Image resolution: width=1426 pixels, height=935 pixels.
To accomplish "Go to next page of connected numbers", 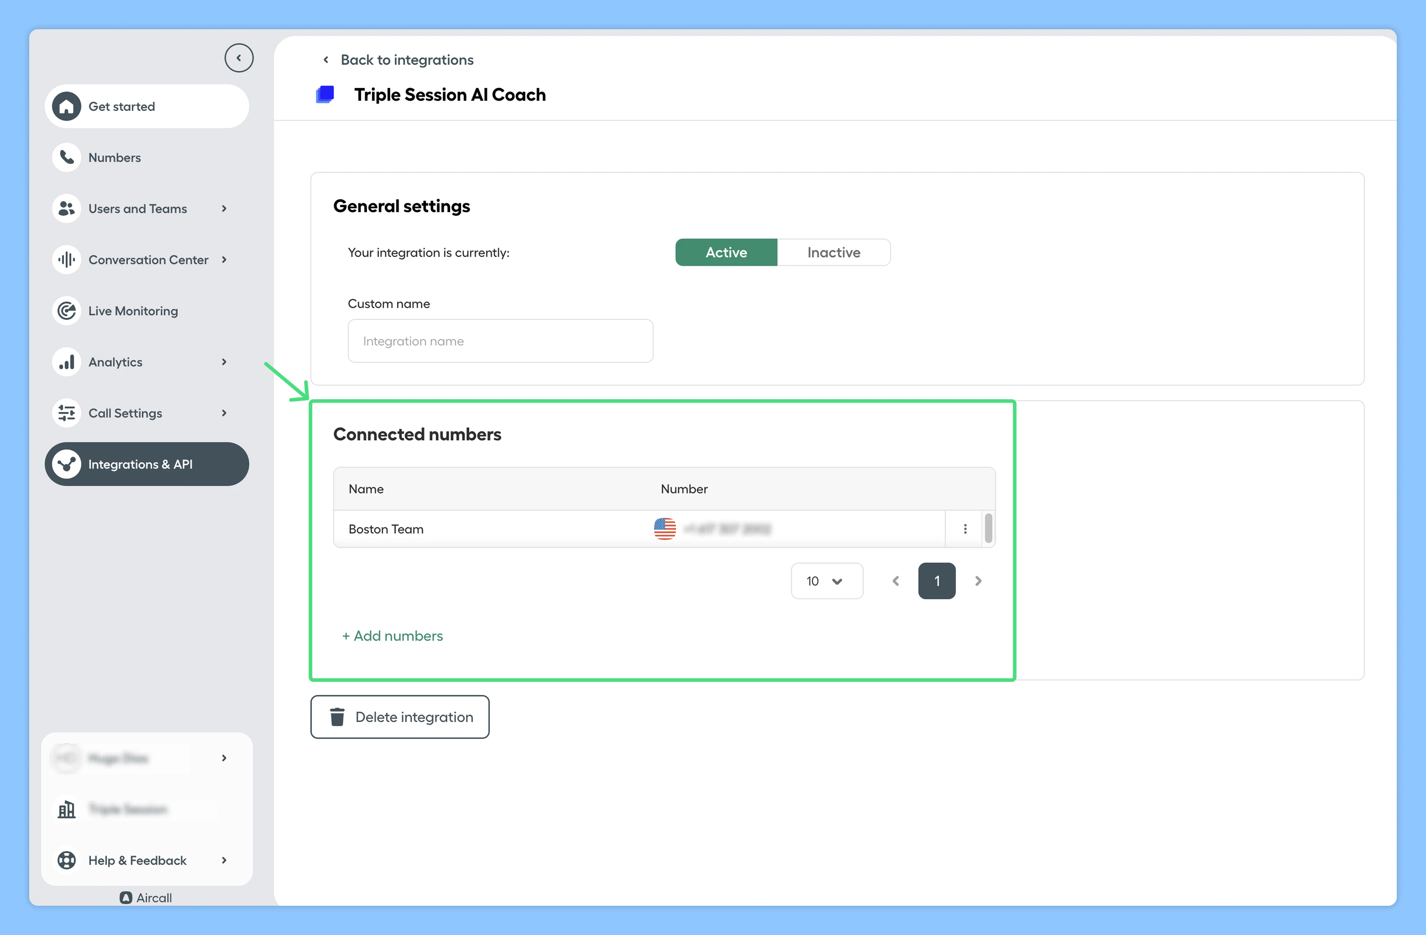I will (978, 581).
